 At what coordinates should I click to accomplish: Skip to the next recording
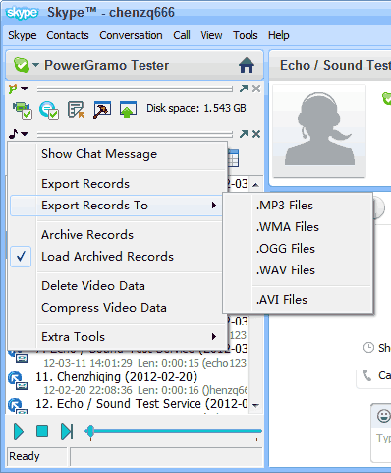coord(67,431)
